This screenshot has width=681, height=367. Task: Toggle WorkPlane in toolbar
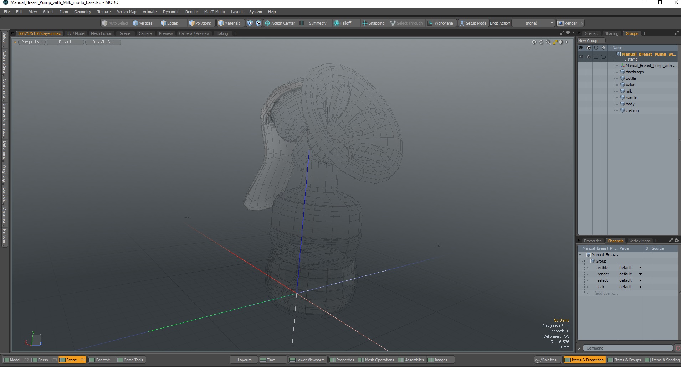[440, 23]
